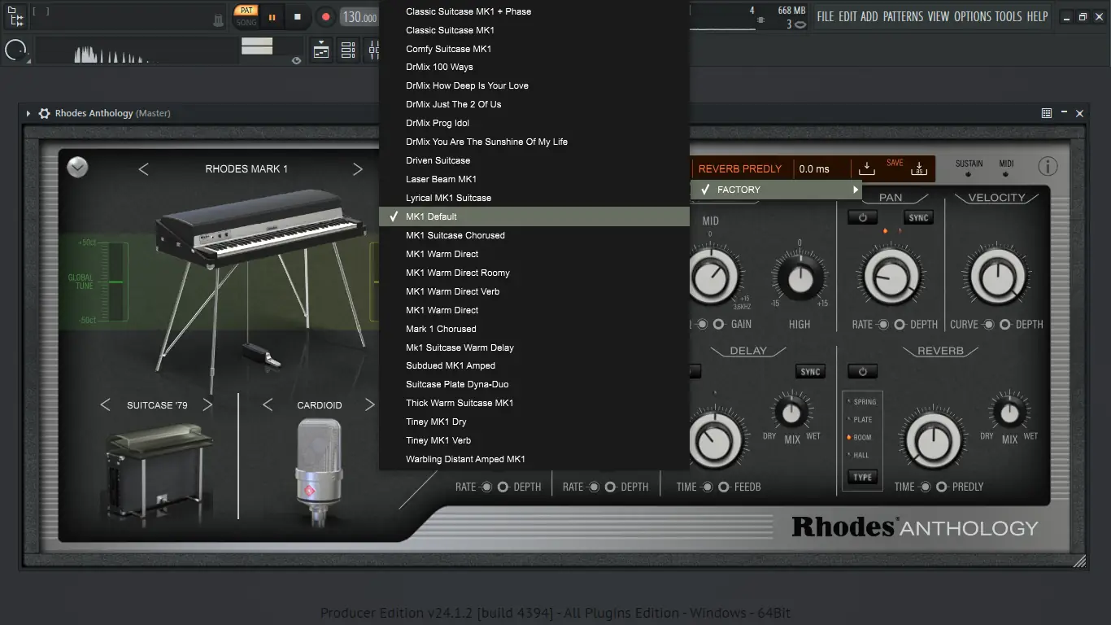Select preset Classic Suitcase MK1 + Phase
Screen dimensions: 1111x625
click(x=534, y=11)
